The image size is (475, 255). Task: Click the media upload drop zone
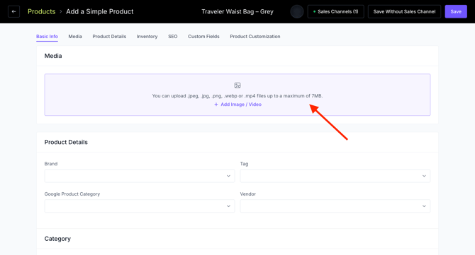pos(238,95)
